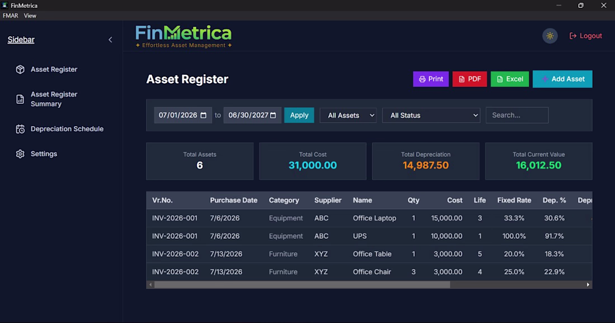The image size is (615, 323).
Task: Open the View menu
Action: [30, 16]
